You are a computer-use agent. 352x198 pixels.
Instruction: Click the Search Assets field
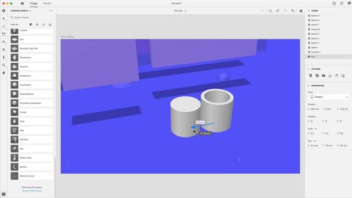tap(31, 17)
